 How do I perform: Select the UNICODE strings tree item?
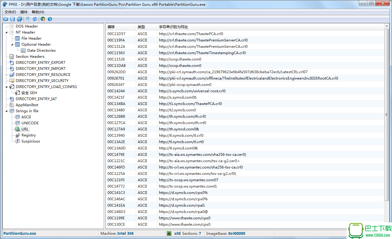(30, 123)
